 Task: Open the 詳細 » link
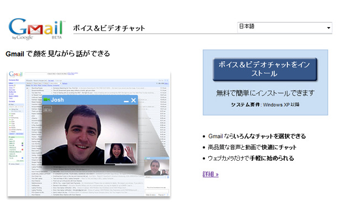coord(210,173)
